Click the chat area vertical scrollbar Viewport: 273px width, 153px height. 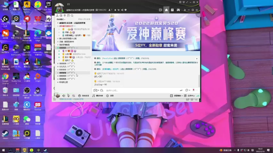coord(199,81)
